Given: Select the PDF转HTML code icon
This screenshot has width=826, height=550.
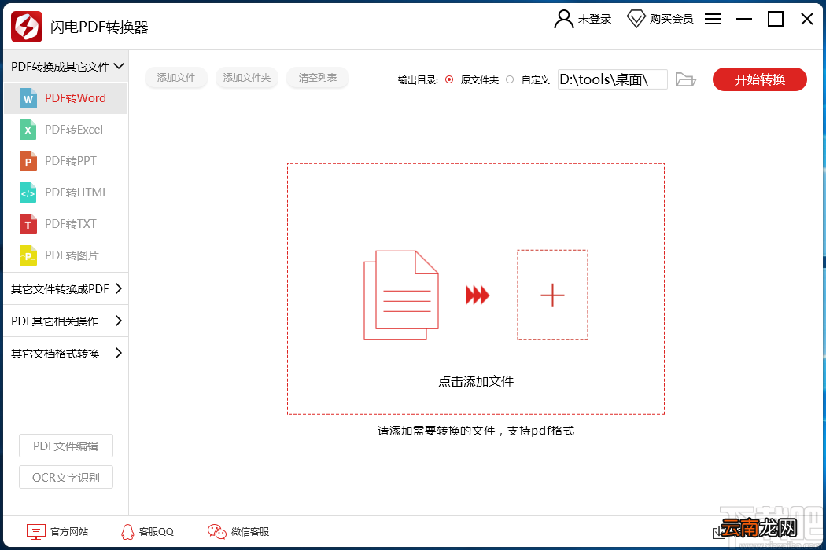Looking at the screenshot, I should pos(28,192).
